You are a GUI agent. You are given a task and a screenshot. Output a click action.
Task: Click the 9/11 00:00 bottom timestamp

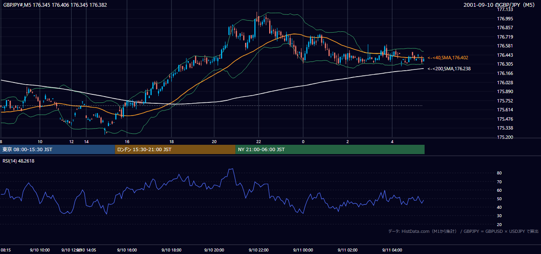pyautogui.click(x=303, y=250)
